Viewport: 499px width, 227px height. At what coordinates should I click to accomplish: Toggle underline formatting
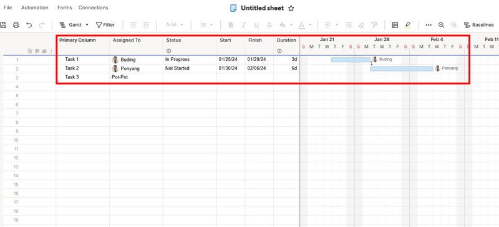256,25
